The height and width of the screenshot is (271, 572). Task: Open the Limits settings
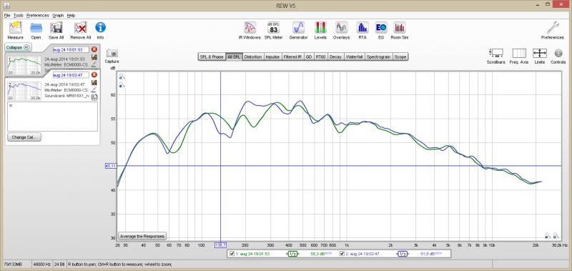(x=540, y=53)
